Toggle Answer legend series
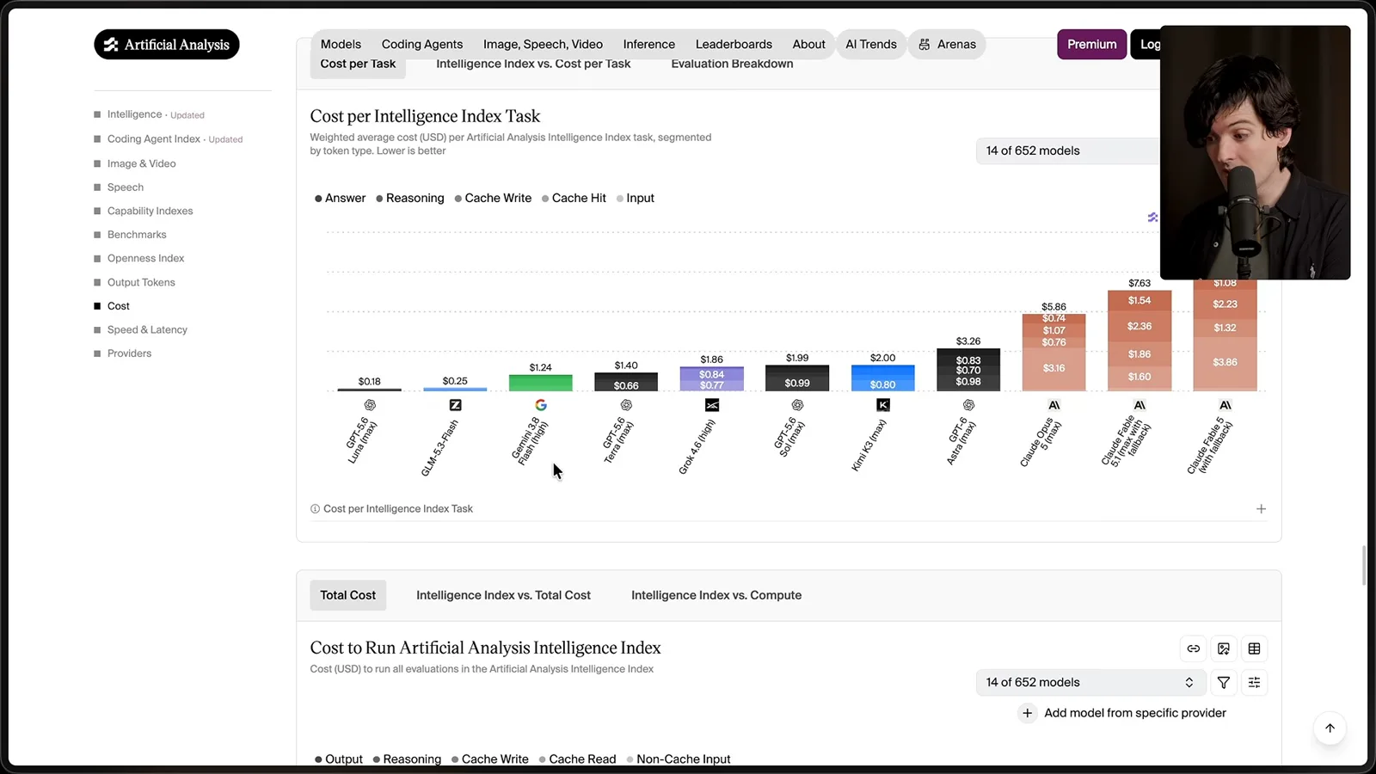The height and width of the screenshot is (774, 1376). (x=341, y=198)
